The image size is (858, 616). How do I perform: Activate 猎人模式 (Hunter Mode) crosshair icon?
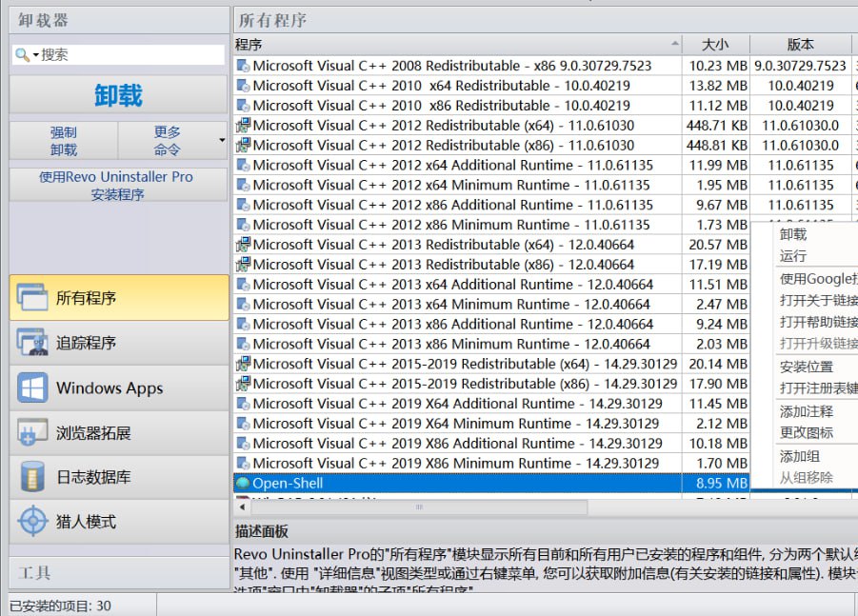pos(33,522)
